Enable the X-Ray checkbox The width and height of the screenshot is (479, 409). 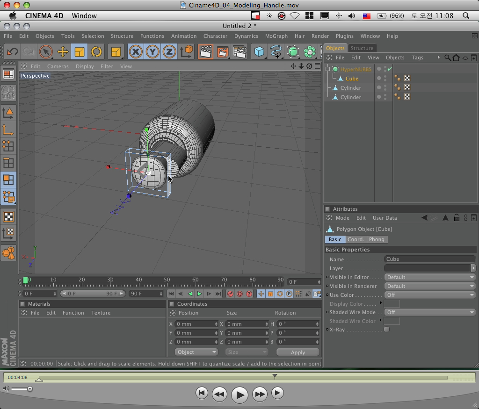point(387,330)
